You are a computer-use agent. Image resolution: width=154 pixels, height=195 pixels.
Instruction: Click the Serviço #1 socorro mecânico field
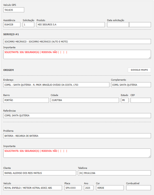click(x=77, y=41)
